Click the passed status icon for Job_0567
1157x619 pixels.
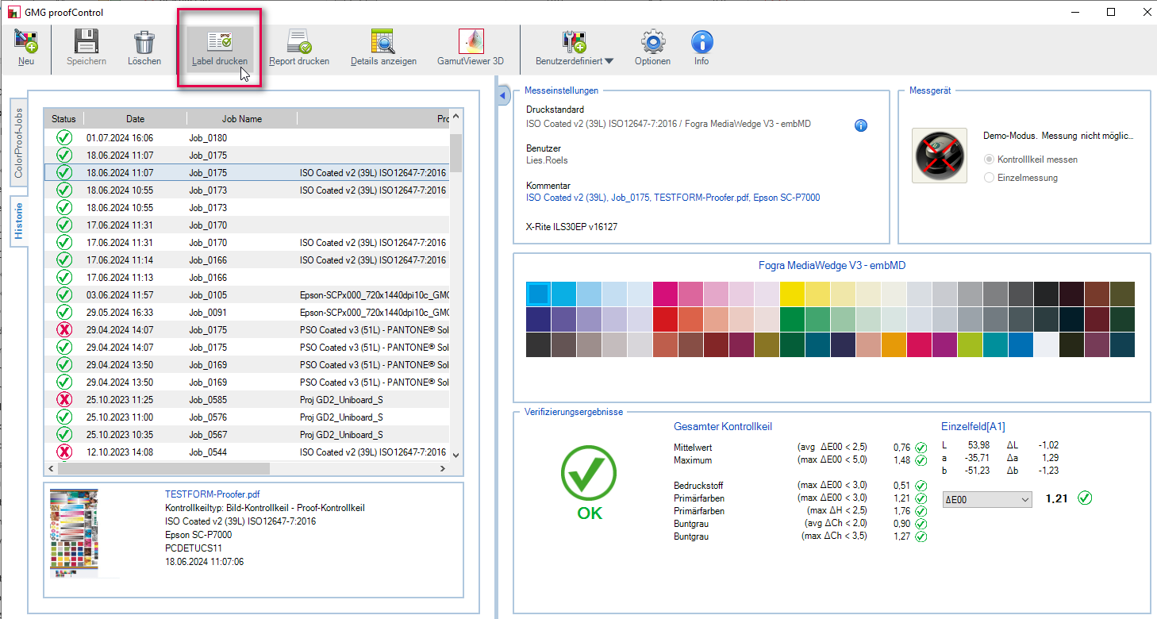[x=64, y=435]
